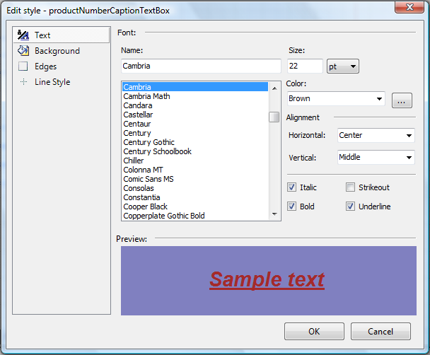Select Cambria in the font list
This screenshot has width=430, height=355.
pyautogui.click(x=195, y=87)
